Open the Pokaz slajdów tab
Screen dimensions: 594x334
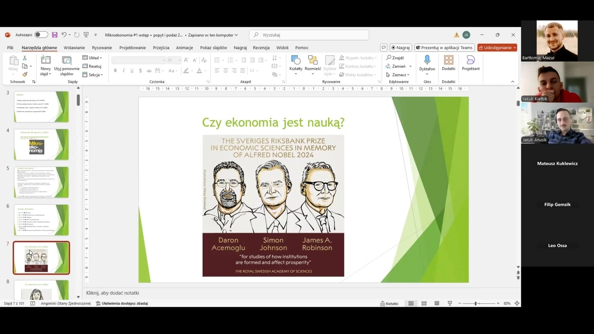click(213, 47)
